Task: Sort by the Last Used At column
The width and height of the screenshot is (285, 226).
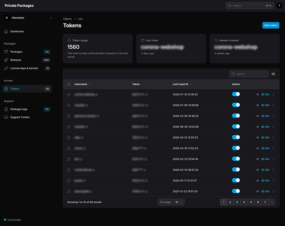Action: [182, 84]
